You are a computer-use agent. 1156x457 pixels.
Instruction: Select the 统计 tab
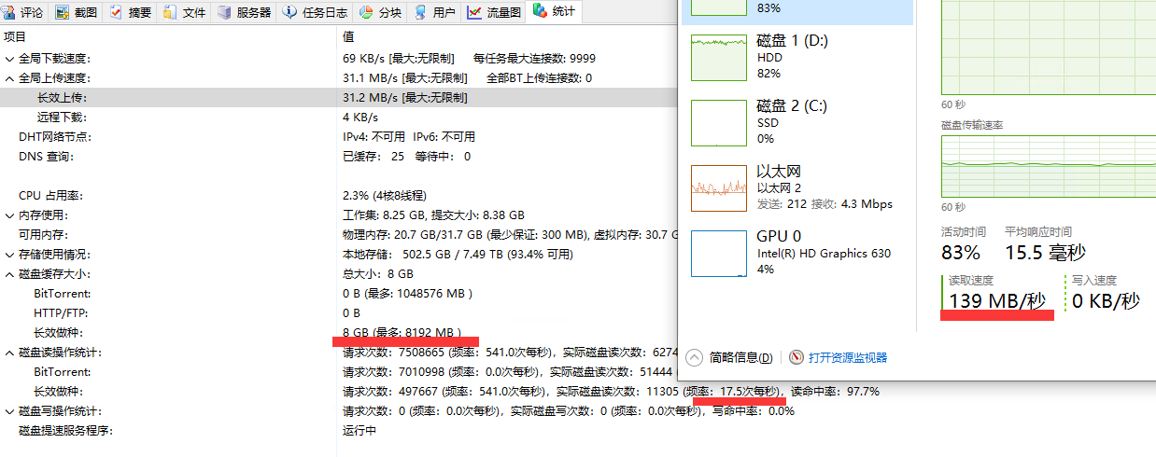(555, 12)
